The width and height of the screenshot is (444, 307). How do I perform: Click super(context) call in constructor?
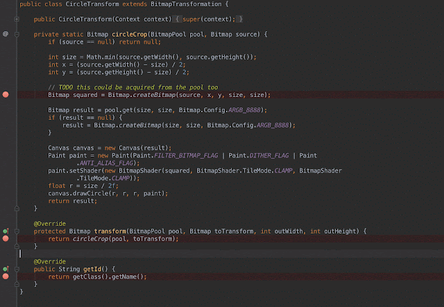coord(209,19)
